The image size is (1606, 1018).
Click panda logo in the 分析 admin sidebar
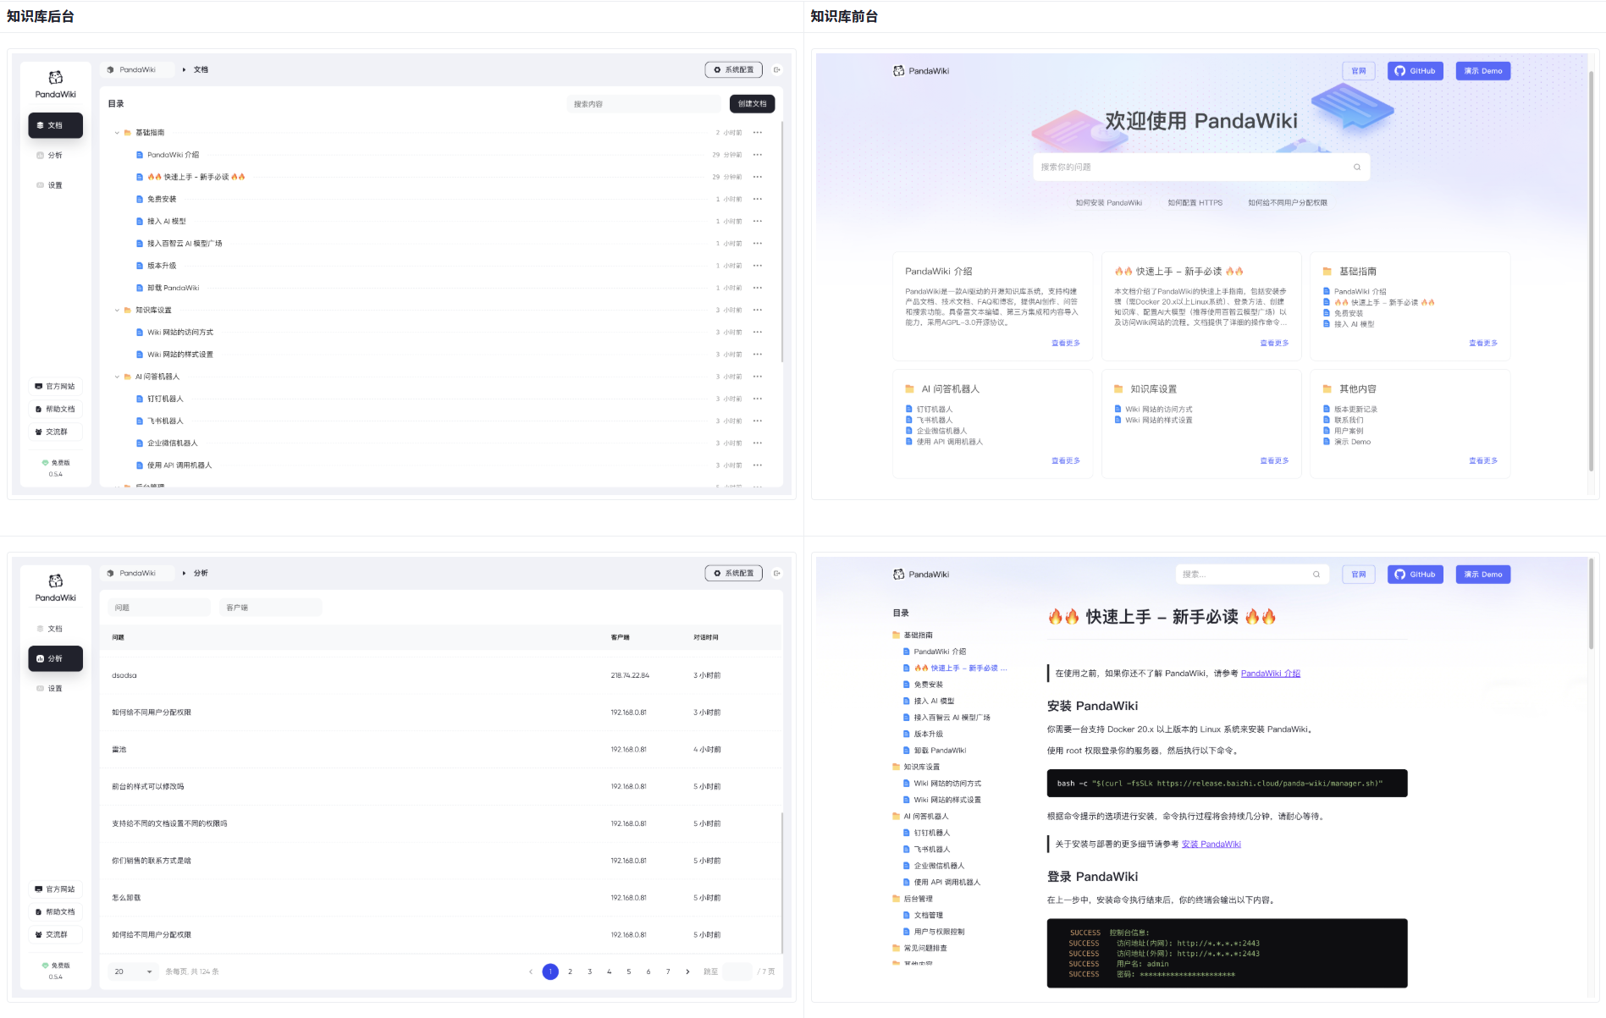(55, 581)
